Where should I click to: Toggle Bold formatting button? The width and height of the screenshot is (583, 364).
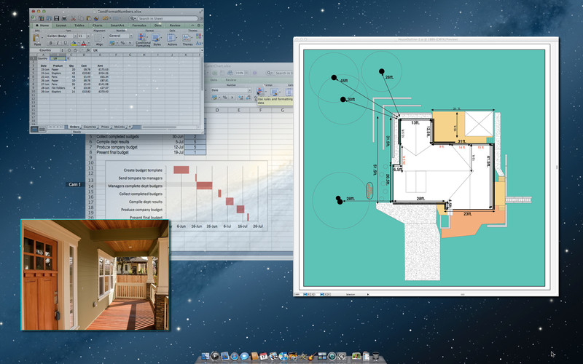(51, 43)
